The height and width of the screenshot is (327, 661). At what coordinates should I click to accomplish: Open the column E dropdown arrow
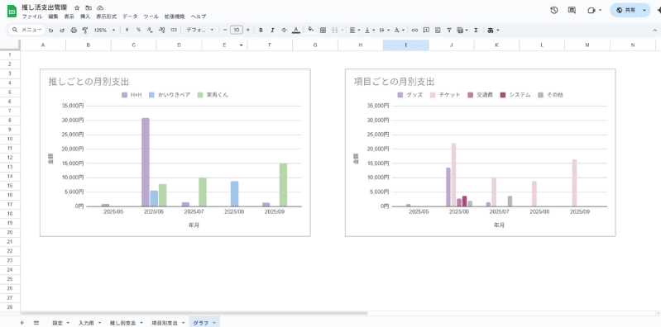point(241,45)
